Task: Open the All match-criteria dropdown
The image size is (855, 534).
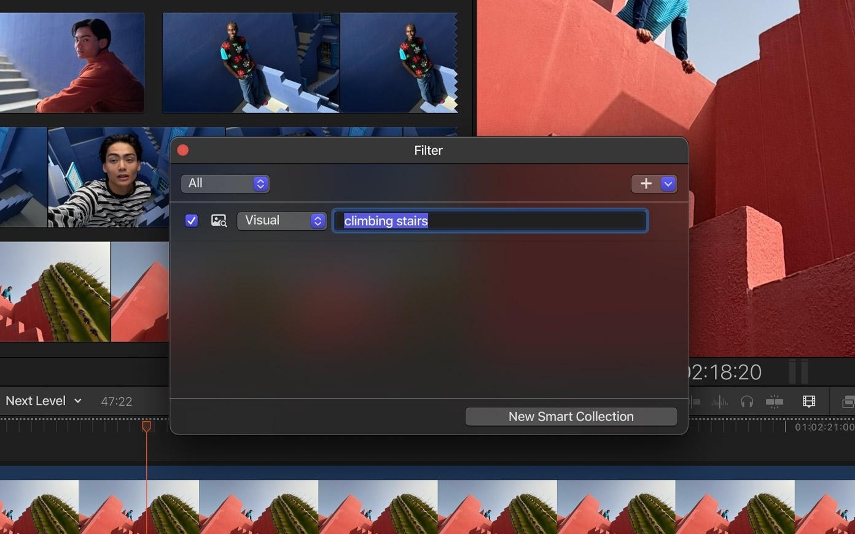Action: [x=225, y=184]
